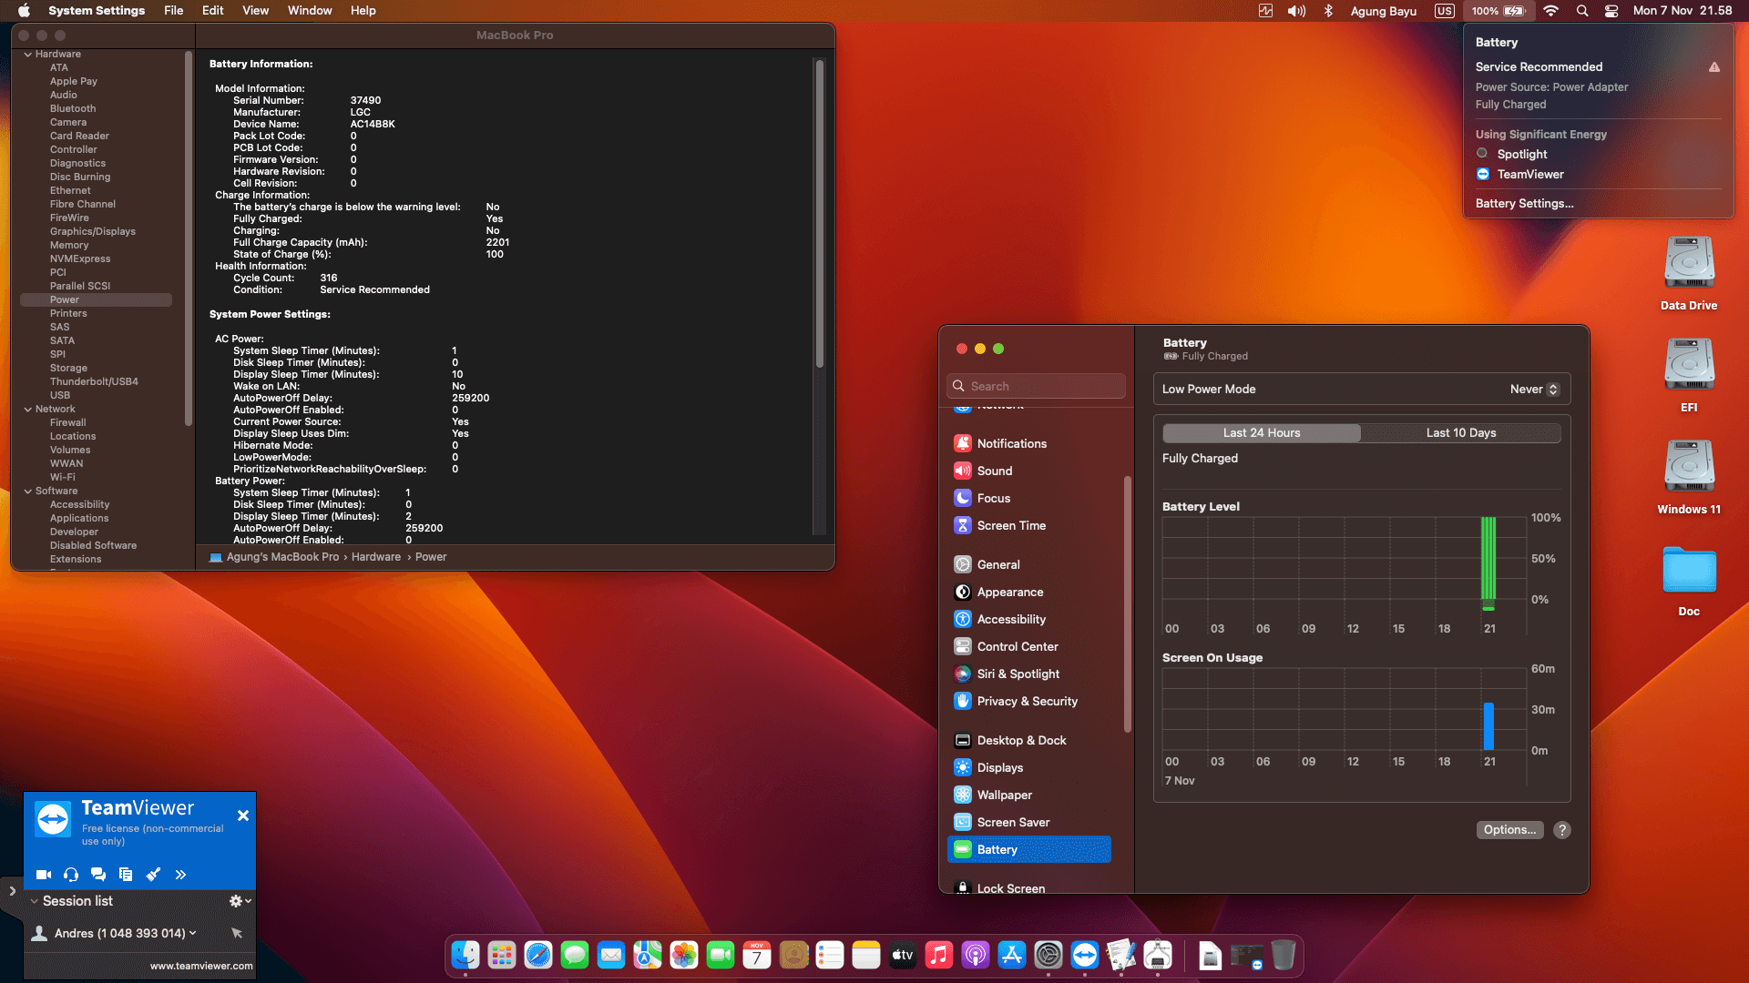The height and width of the screenshot is (983, 1749).
Task: Open Desktop & Dock settings
Action: point(1029,740)
